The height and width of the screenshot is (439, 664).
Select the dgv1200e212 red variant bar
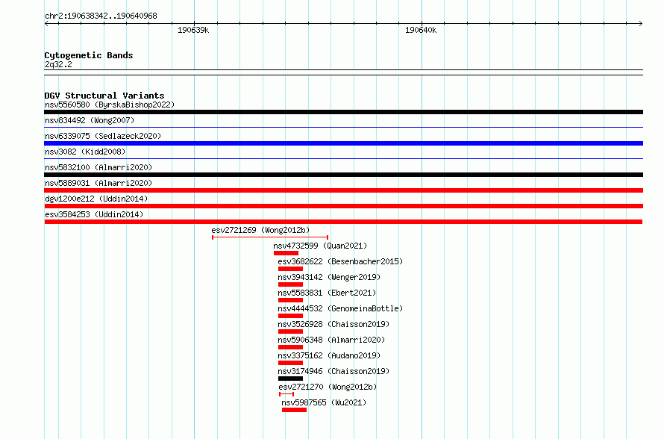tap(343, 206)
